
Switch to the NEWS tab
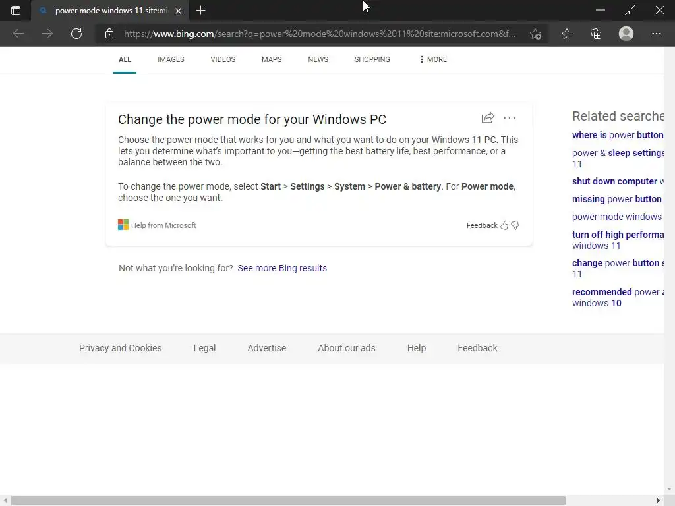click(318, 59)
